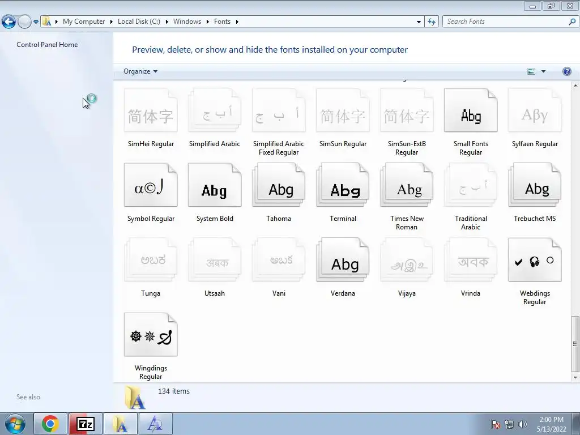Go to Windows folder breadcrumb
The image size is (580, 435).
187,22
